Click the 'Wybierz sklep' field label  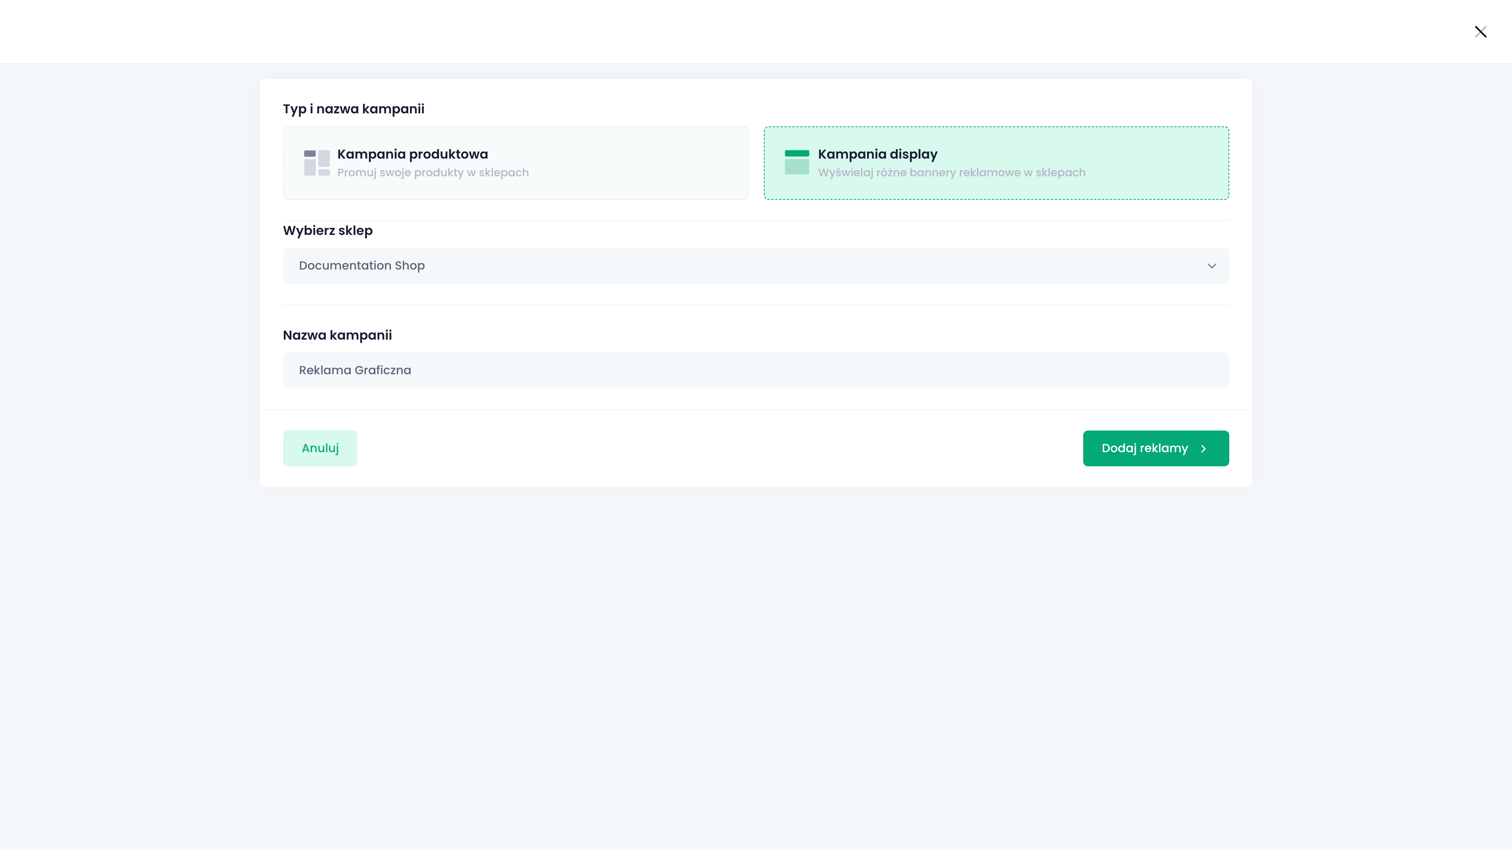point(328,231)
